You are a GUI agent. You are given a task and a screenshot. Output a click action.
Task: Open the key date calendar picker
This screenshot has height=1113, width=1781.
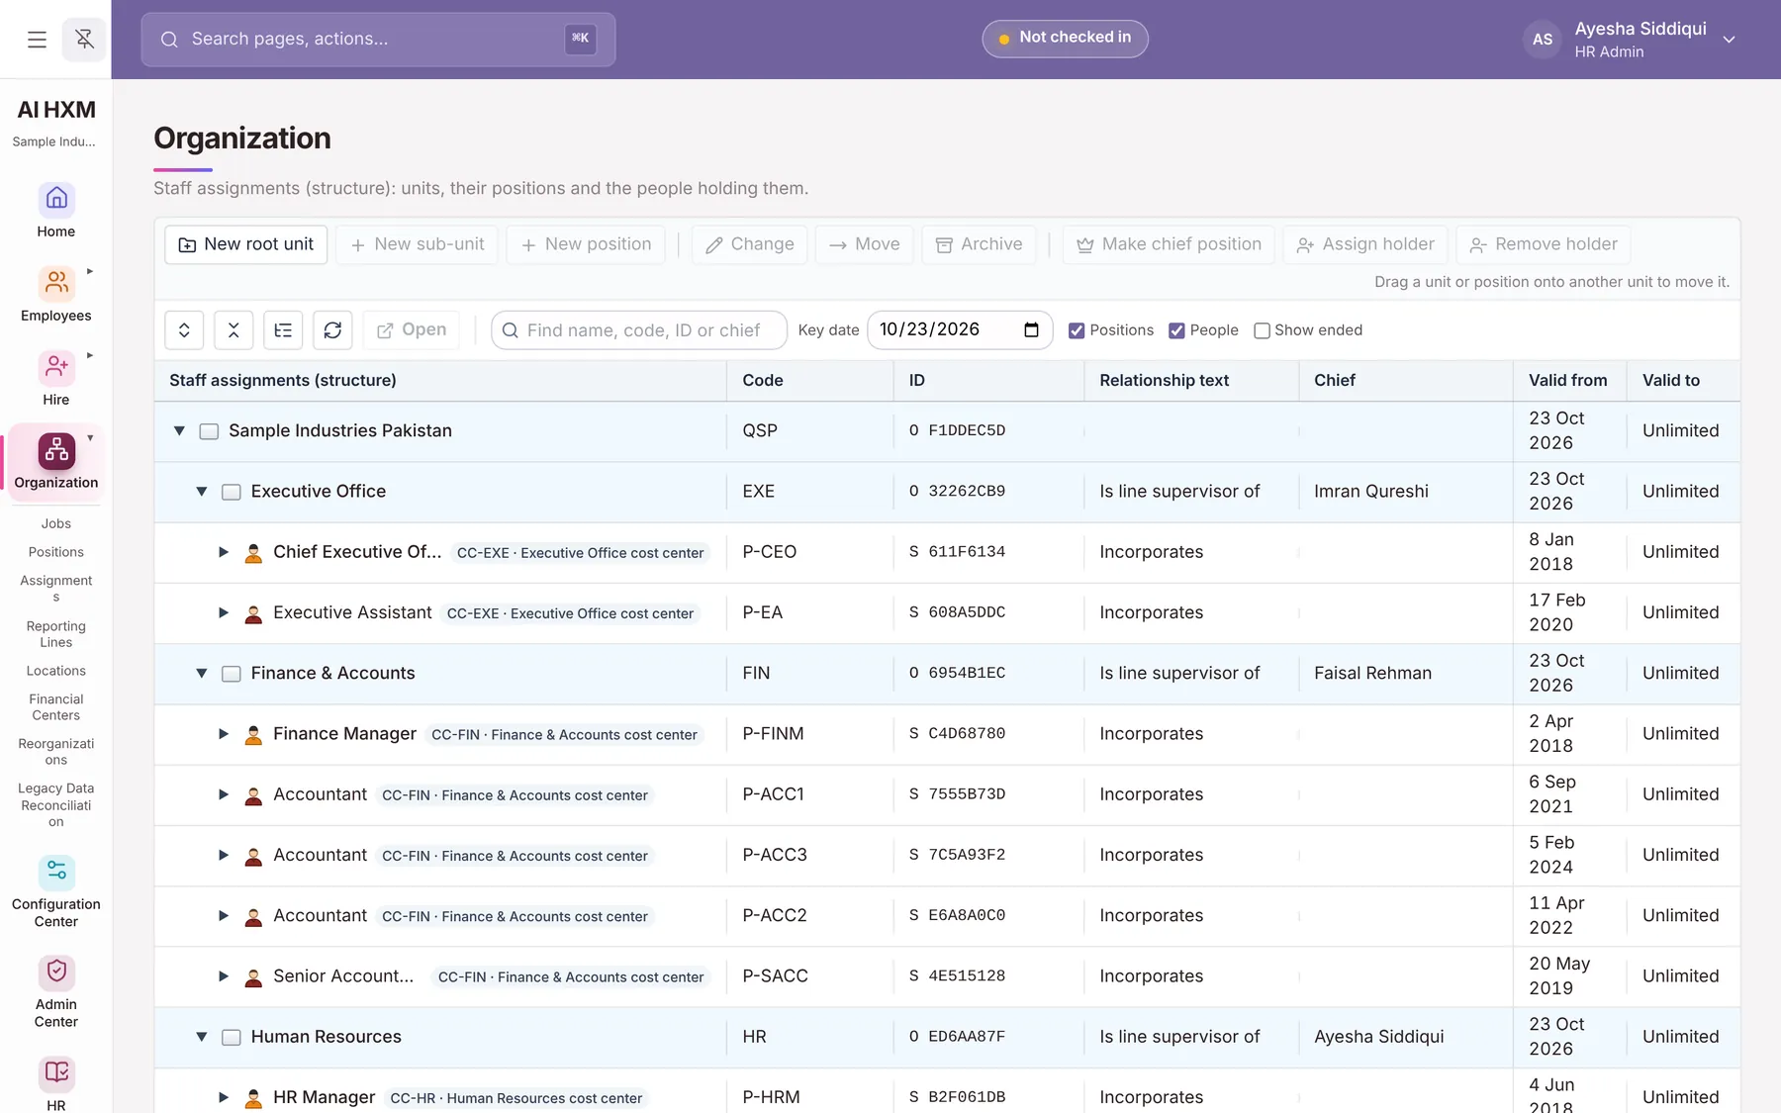(1031, 330)
